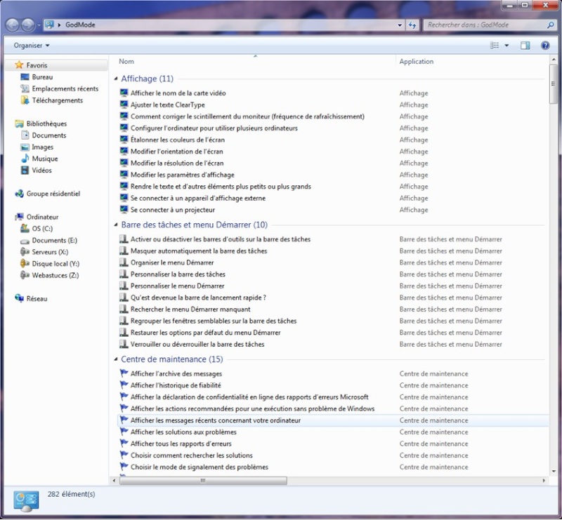The height and width of the screenshot is (520, 562).
Task: Select Choisir le mode de signalement des problèmes
Action: pyautogui.click(x=200, y=467)
